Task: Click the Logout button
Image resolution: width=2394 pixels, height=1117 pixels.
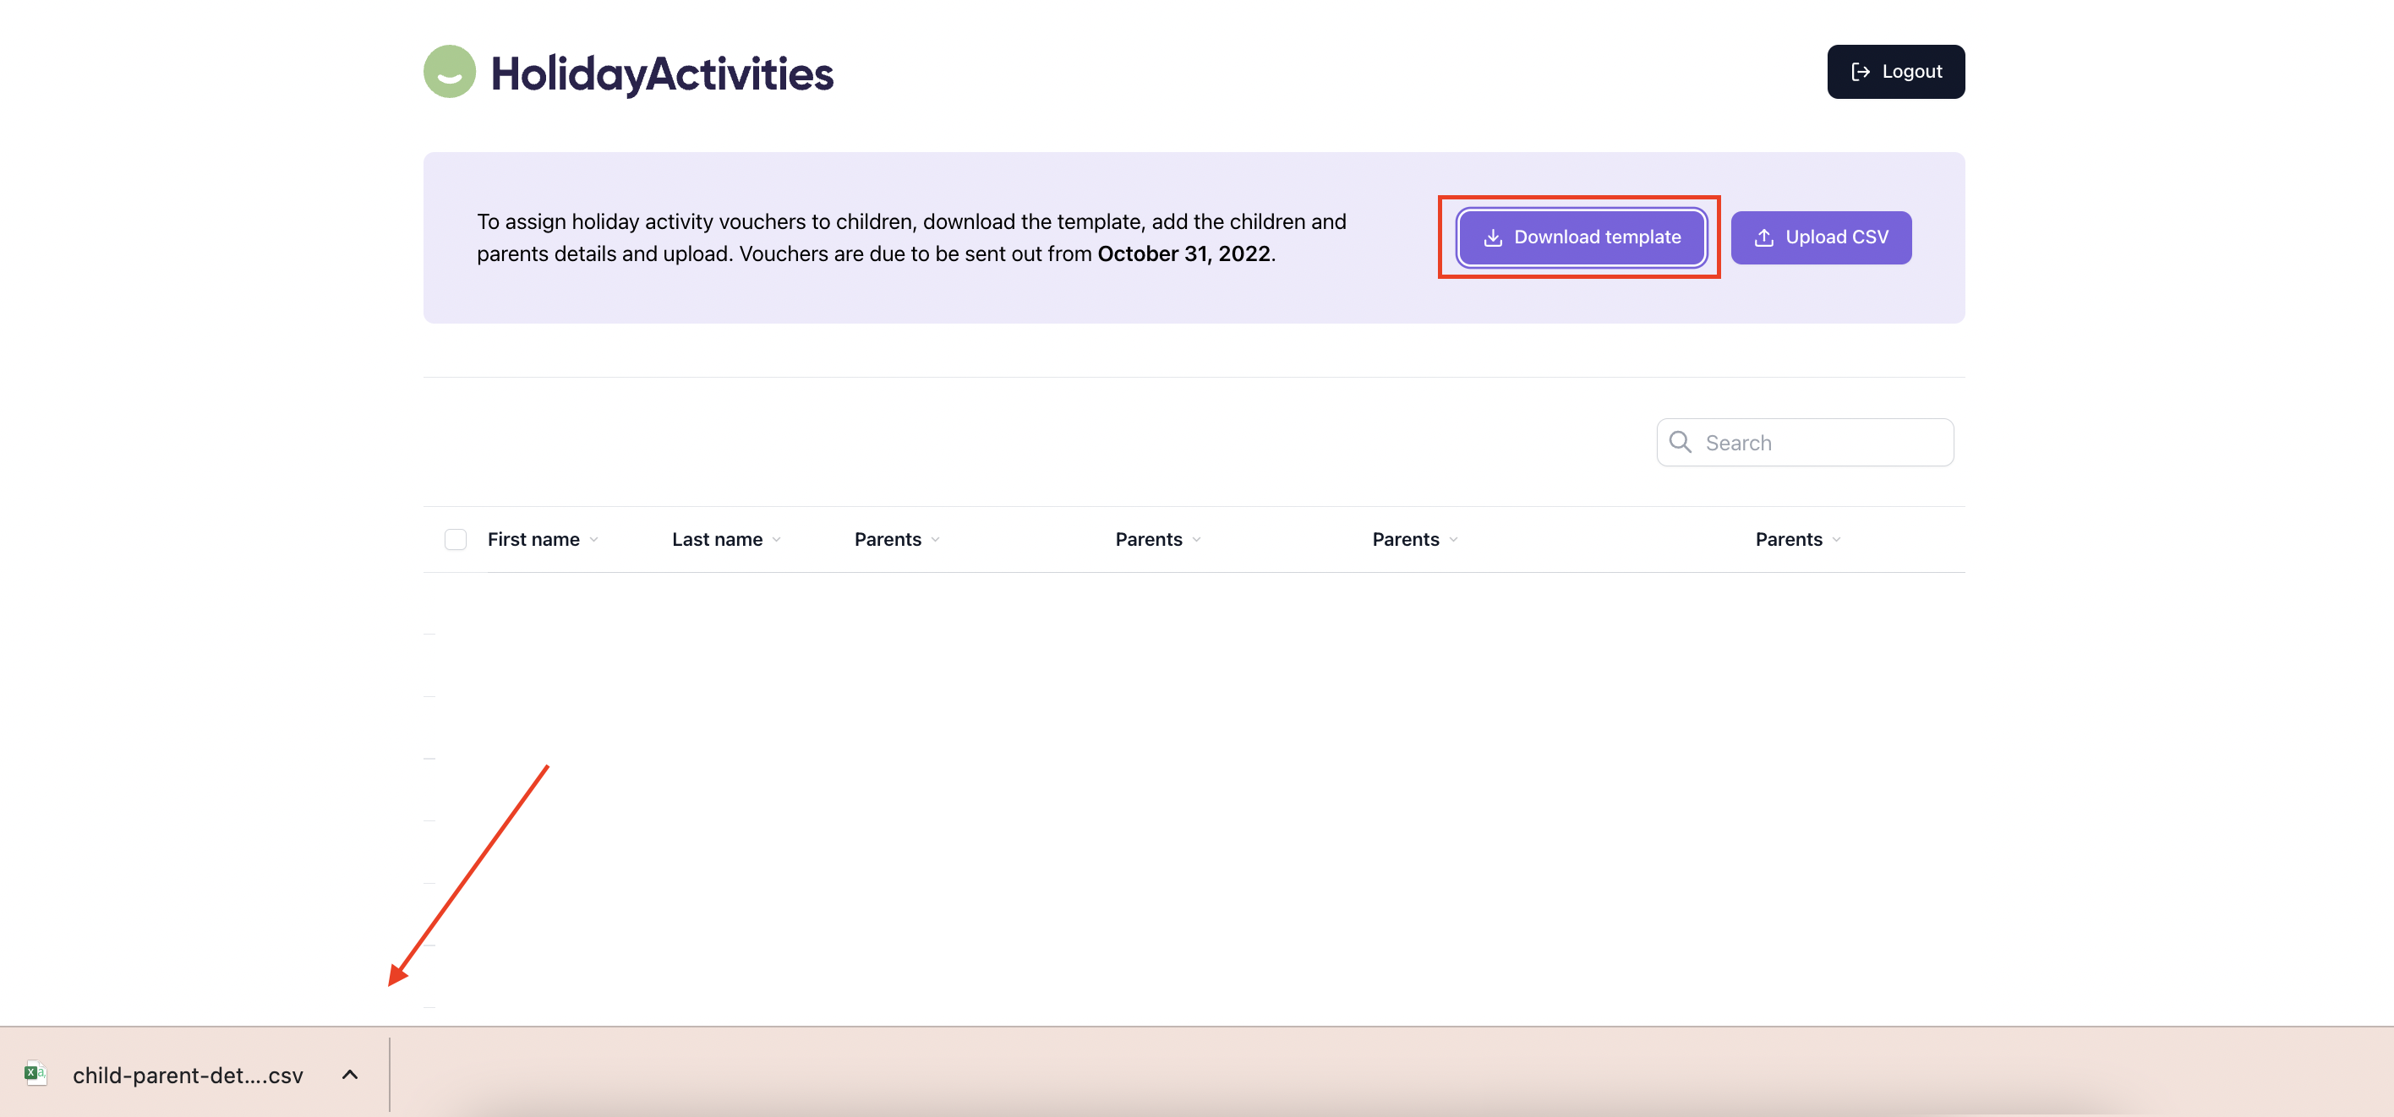Action: (1895, 72)
